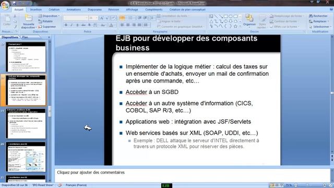Click the increase indent level icon

(x=145, y=18)
